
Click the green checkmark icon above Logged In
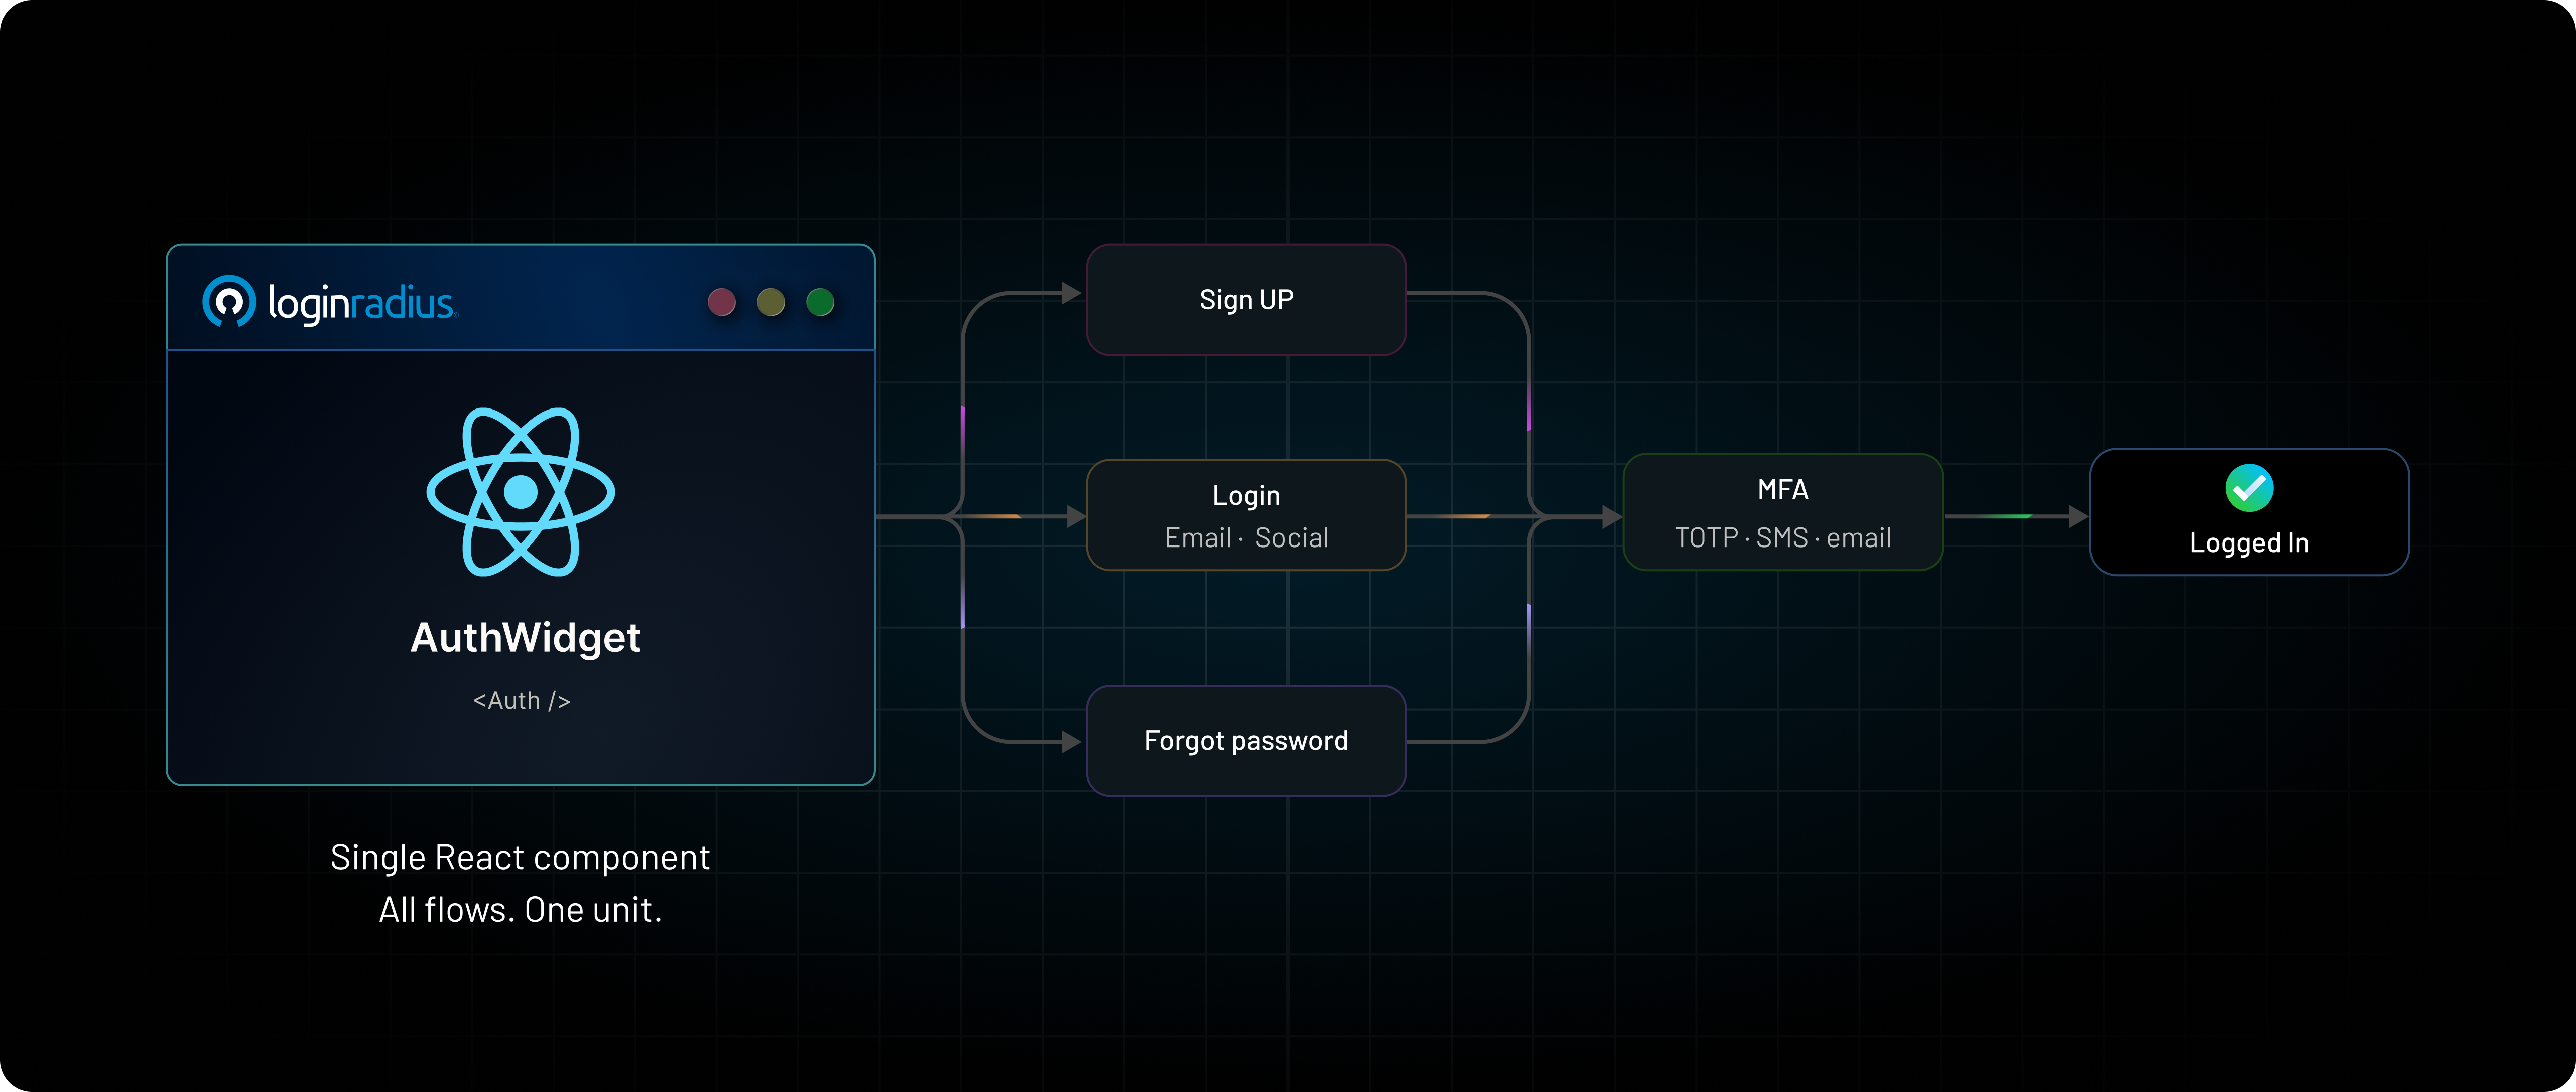(2249, 488)
